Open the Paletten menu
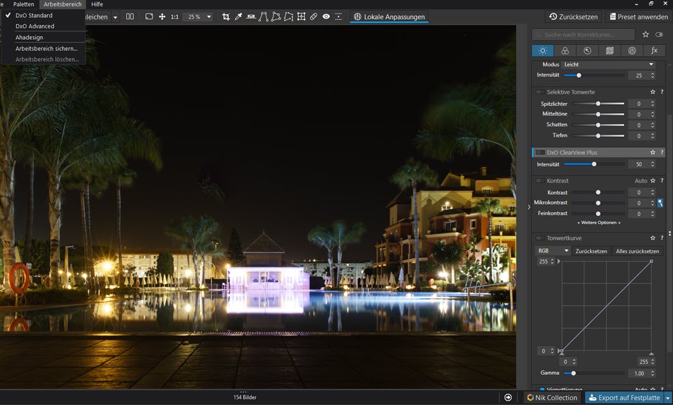 pos(24,4)
